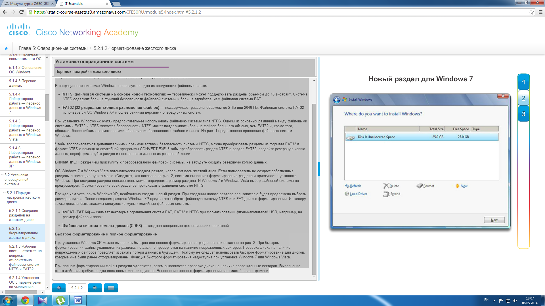The width and height of the screenshot is (545, 306).
Task: Click network icon in system tray
Action: coord(508,300)
